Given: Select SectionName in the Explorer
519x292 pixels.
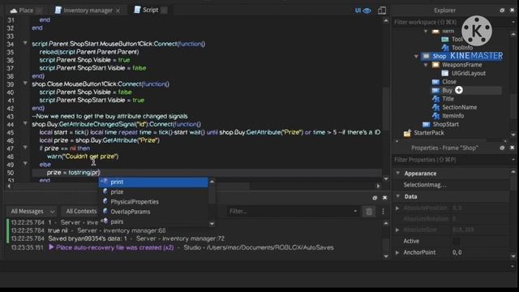Looking at the screenshot, I should (460, 107).
